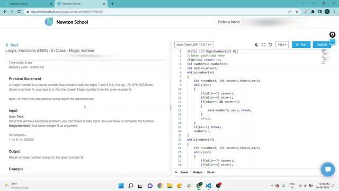
Task: Open Visual Studio Code from the taskbar
Action: pyautogui.click(x=208, y=186)
